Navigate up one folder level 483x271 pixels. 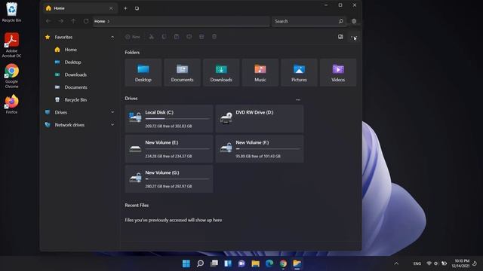73,21
